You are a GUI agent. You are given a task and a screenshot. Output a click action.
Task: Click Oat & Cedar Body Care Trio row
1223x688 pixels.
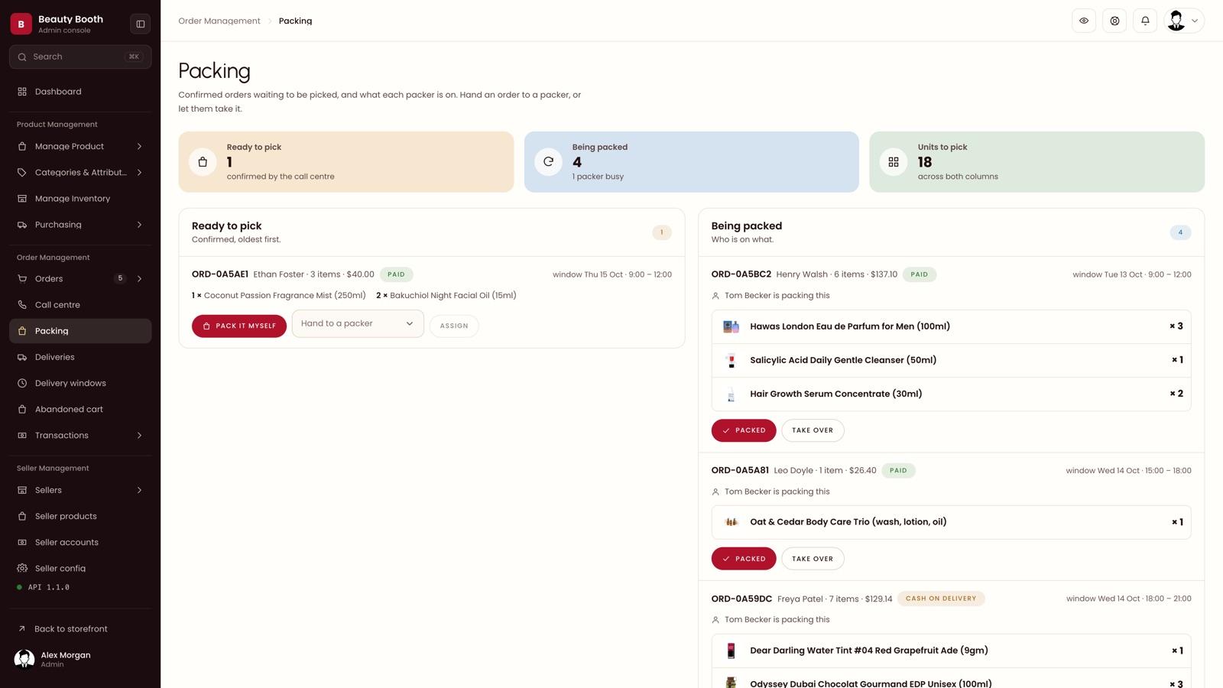(x=951, y=522)
